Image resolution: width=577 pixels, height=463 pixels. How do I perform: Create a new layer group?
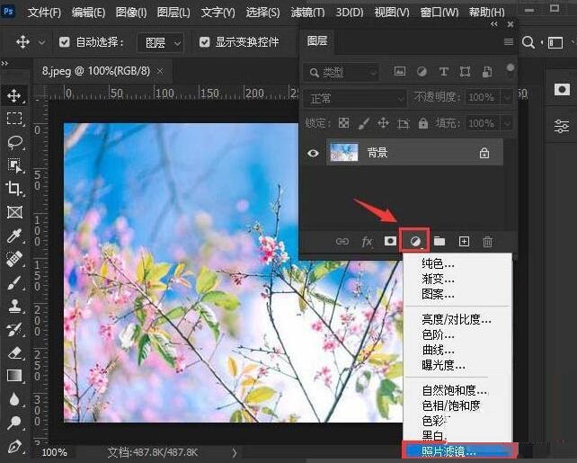(x=439, y=242)
